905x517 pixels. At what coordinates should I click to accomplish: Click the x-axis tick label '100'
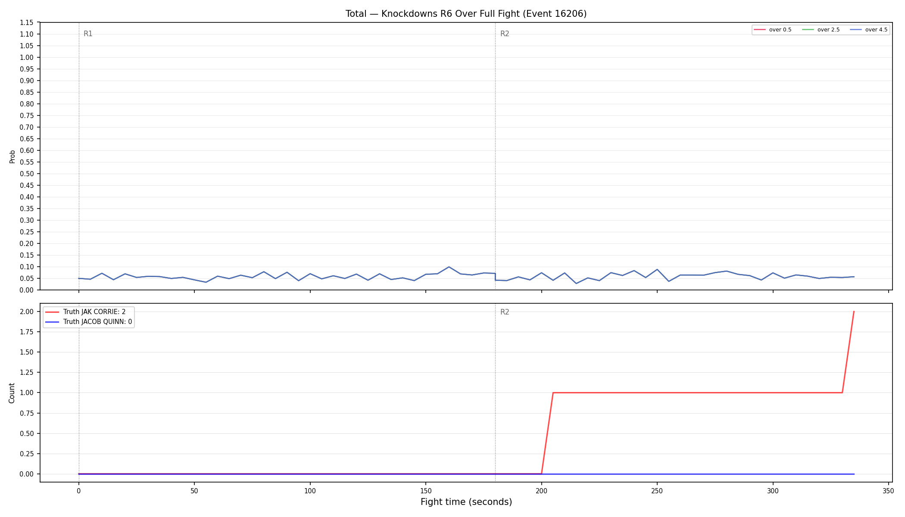pos(310,491)
